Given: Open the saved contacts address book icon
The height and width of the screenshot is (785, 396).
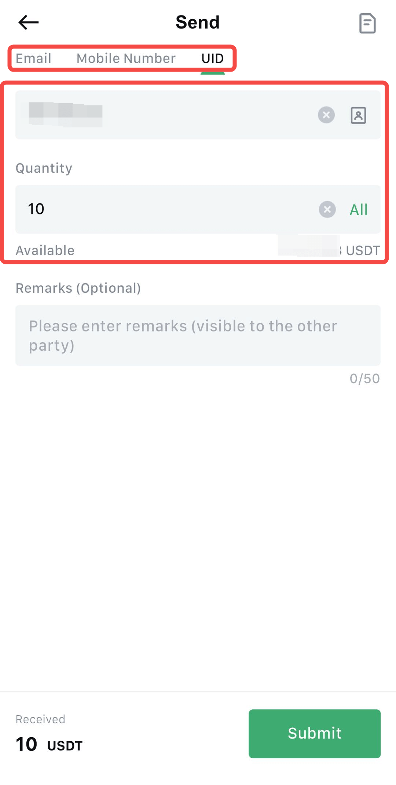Looking at the screenshot, I should [x=358, y=115].
